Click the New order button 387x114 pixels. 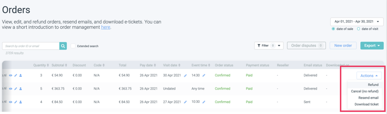[343, 45]
